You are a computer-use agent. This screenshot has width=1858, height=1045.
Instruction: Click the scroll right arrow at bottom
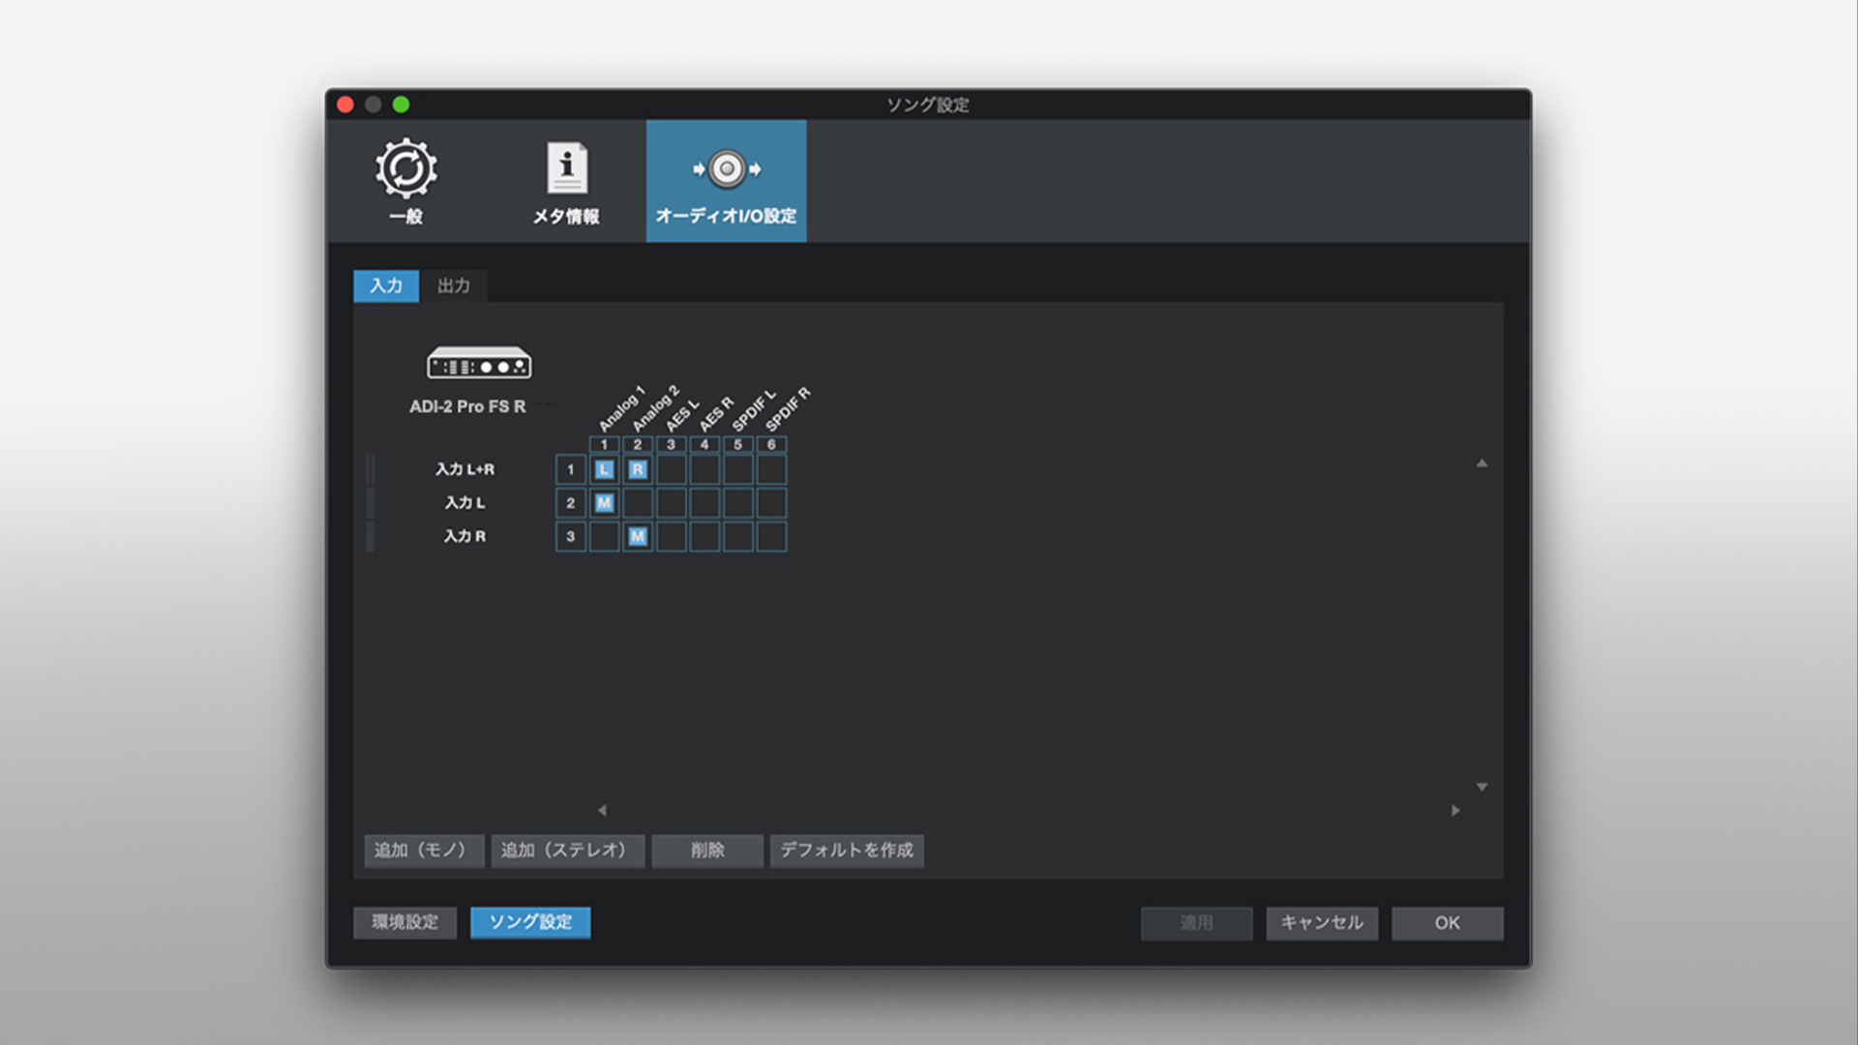coord(1454,810)
